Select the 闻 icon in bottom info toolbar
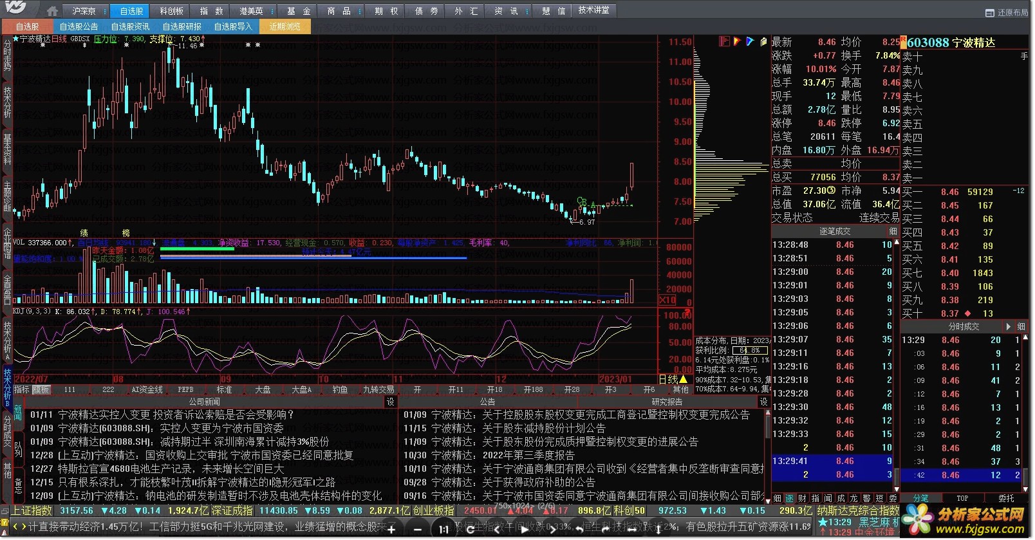This screenshot has width=1035, height=540. coord(828,499)
